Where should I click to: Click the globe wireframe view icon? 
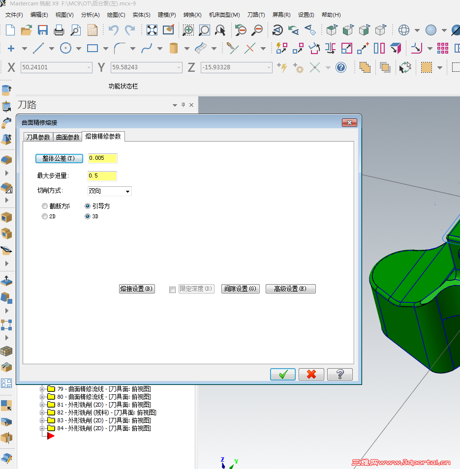(404, 30)
